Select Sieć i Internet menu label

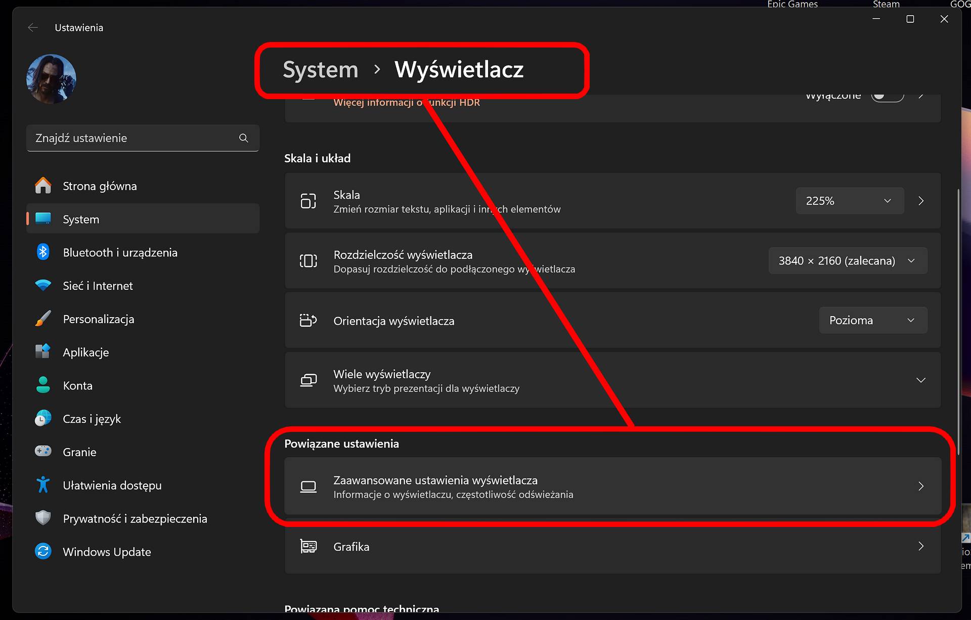pyautogui.click(x=98, y=286)
